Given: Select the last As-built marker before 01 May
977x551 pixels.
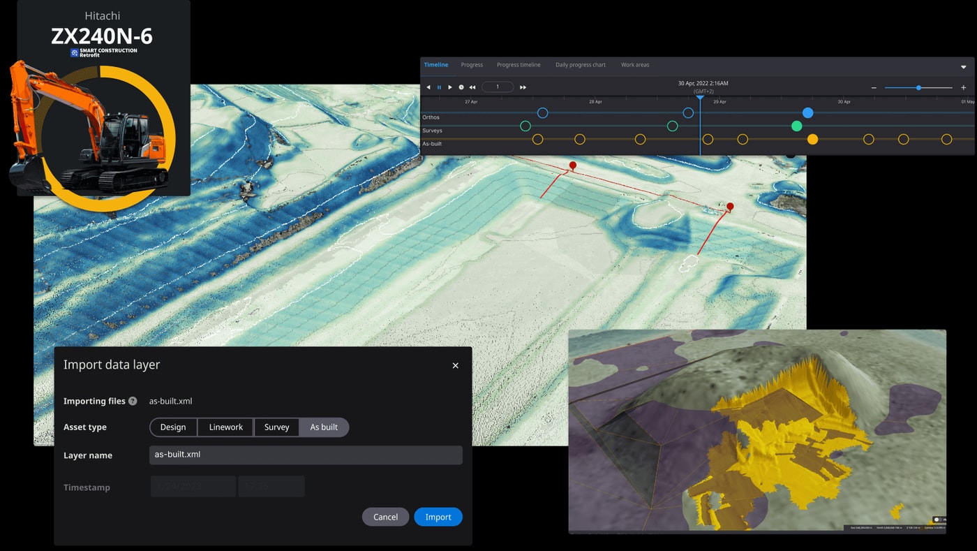Looking at the screenshot, I should click(x=946, y=140).
